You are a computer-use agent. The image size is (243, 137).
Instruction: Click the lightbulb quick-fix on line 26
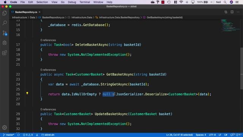[27, 93]
